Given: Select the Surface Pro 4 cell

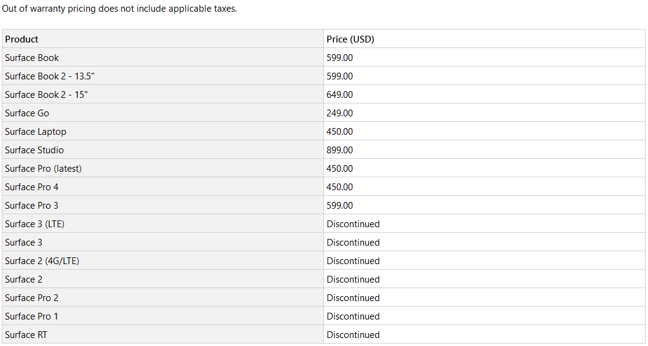Looking at the screenshot, I should tap(163, 187).
